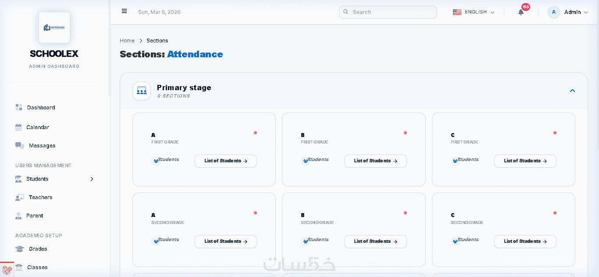Click the US flag language icon
This screenshot has height=277, width=599.
[457, 12]
